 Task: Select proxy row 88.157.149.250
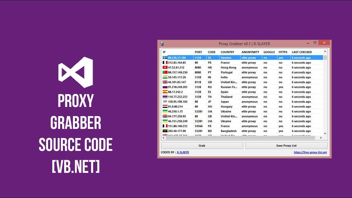[x=242, y=72]
